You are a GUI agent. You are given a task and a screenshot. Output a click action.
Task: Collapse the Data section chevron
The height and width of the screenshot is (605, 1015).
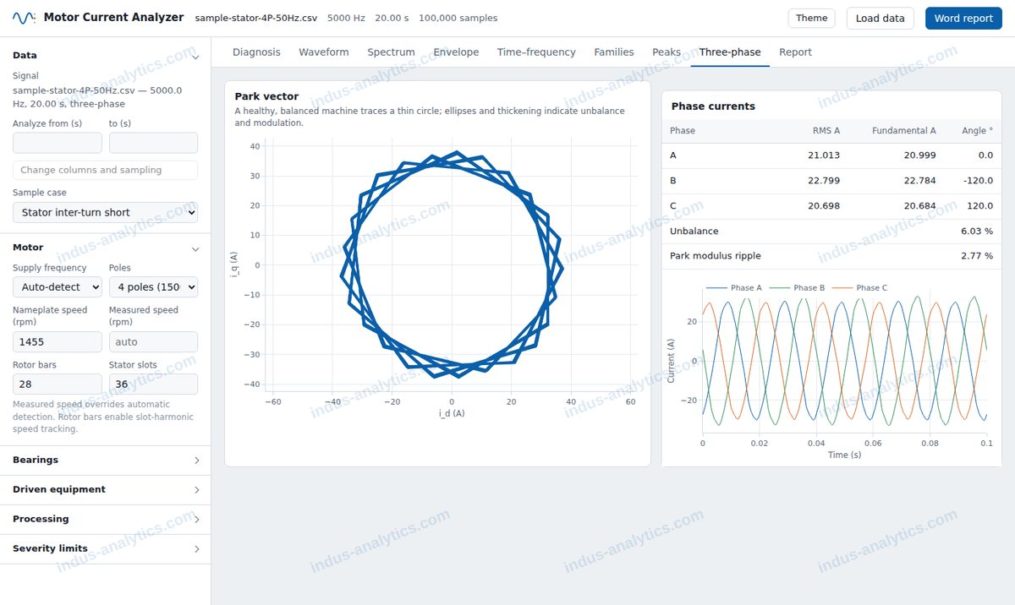(x=196, y=56)
